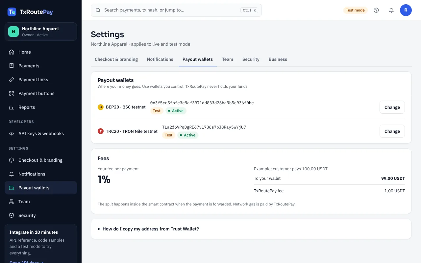Focus the search payments input field
This screenshot has width=421, height=263.
click(x=176, y=10)
